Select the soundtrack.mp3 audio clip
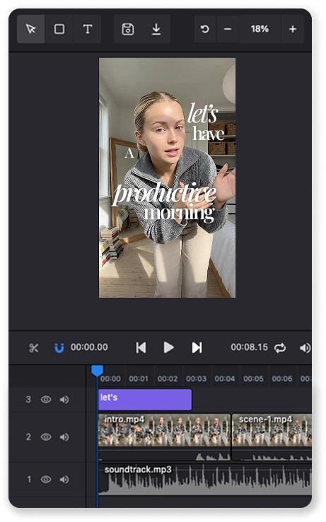This screenshot has height=522, width=326. (205, 480)
